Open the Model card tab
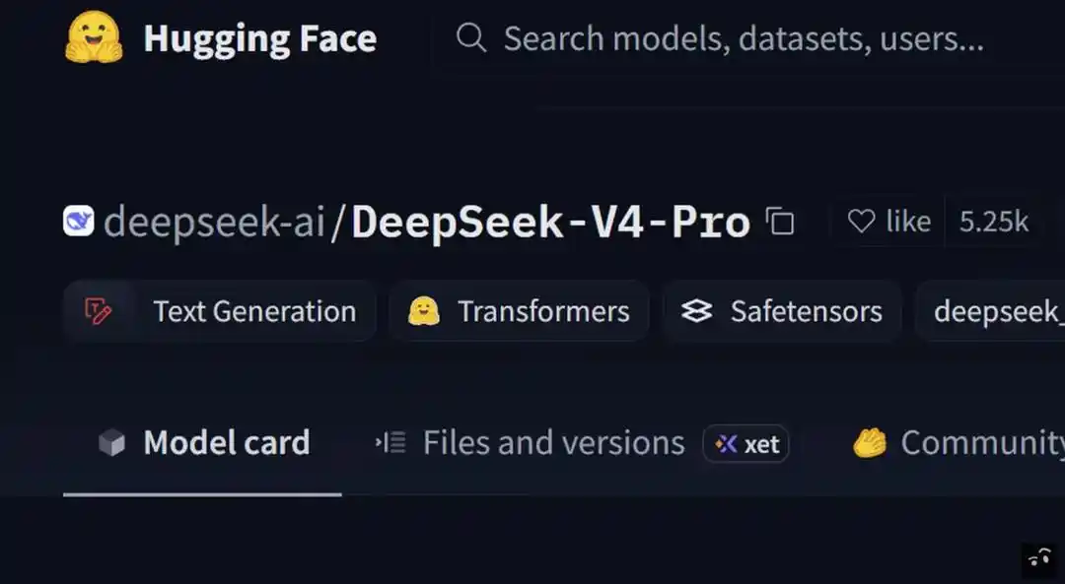 [x=202, y=443]
